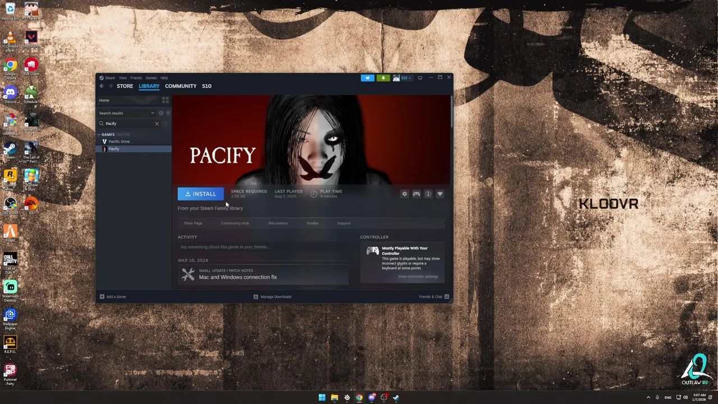
Task: Open the green notifications bell
Action: click(x=383, y=78)
